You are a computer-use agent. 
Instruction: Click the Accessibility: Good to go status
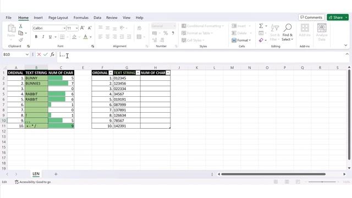(x=33, y=182)
